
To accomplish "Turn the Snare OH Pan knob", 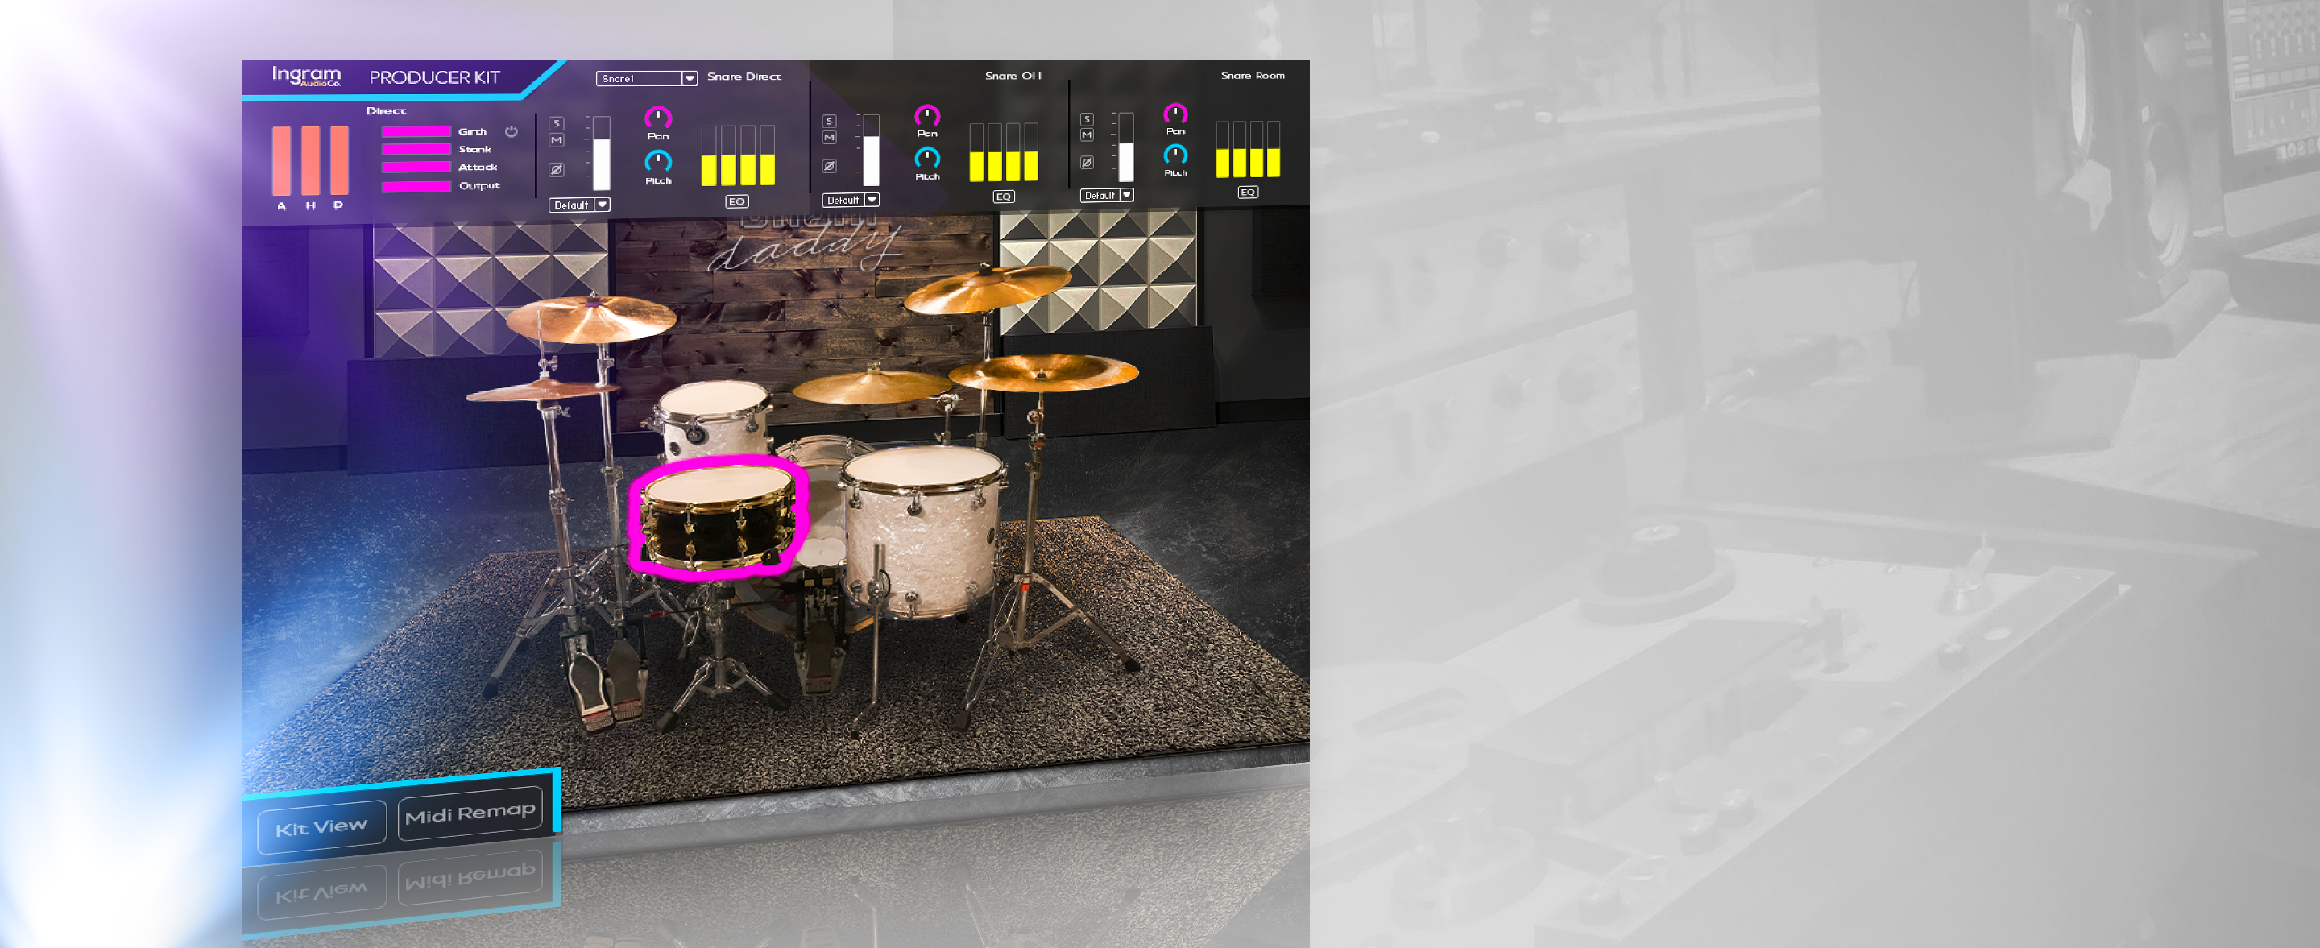I will point(928,115).
